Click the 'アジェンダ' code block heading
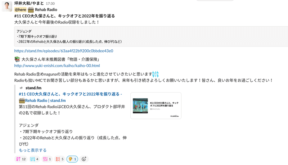 pos(24,31)
